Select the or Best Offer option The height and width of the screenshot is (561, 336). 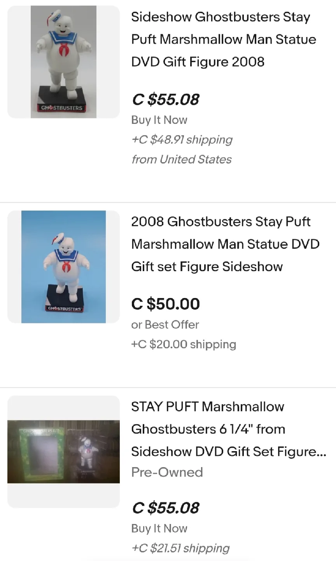(165, 325)
